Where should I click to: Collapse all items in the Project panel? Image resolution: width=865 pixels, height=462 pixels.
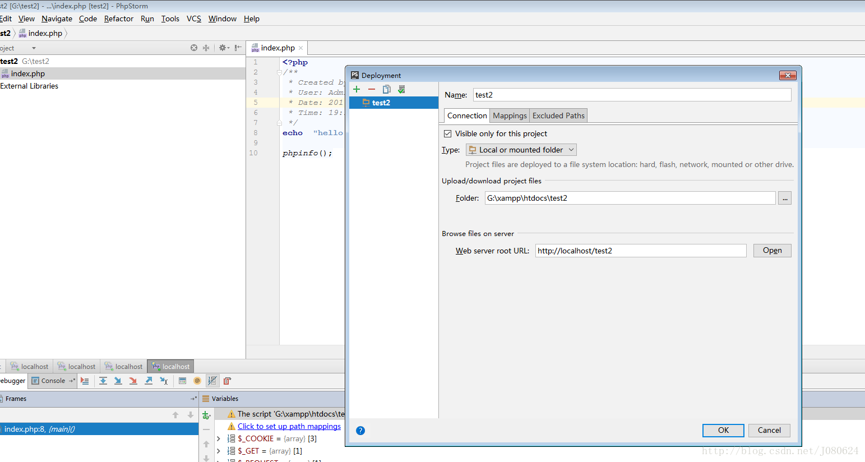pos(206,48)
